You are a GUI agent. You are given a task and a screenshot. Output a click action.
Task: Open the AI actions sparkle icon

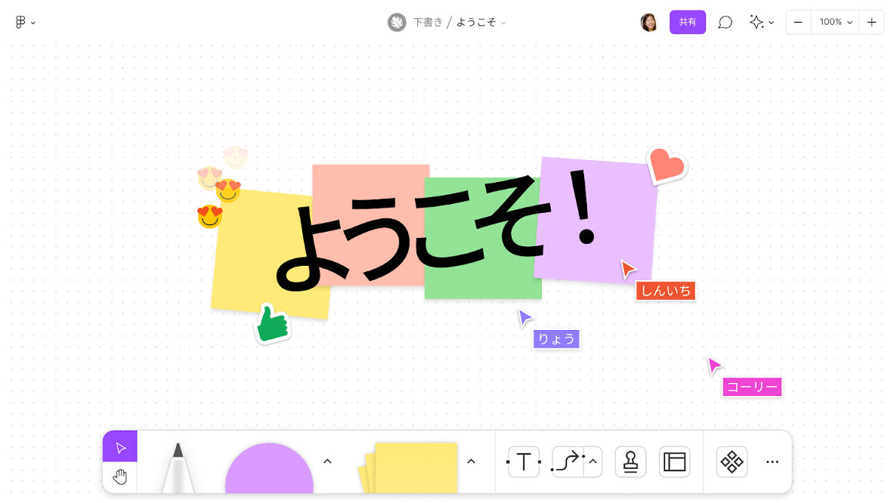click(x=757, y=22)
